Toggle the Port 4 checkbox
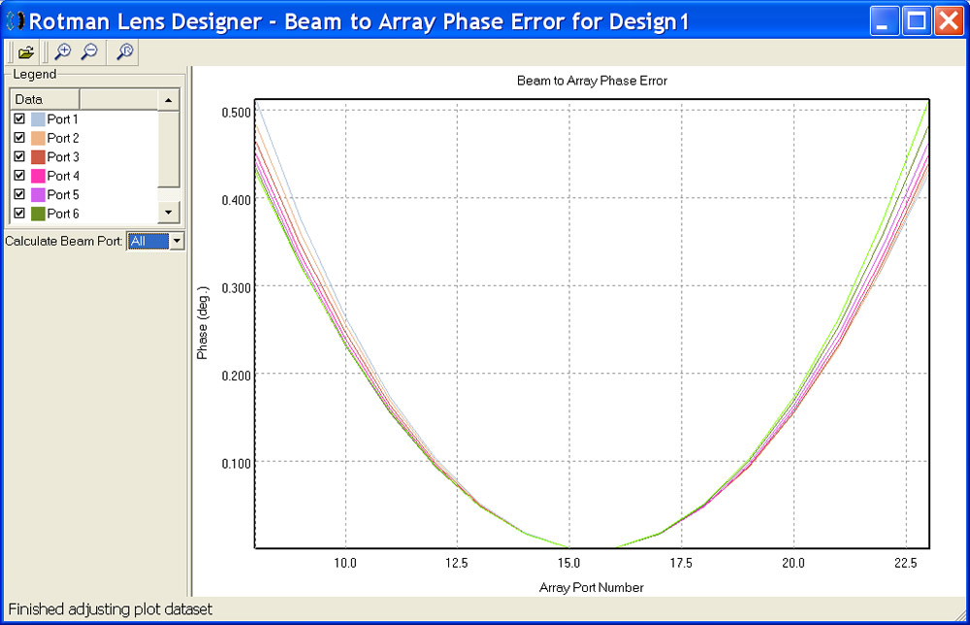Image resolution: width=970 pixels, height=625 pixels. coord(19,175)
